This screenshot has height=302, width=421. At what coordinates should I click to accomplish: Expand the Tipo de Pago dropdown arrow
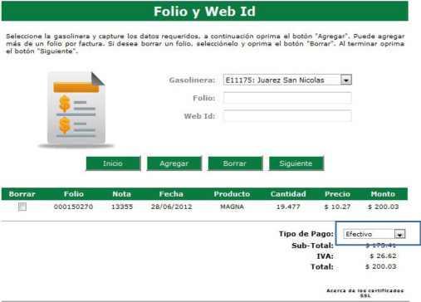pos(399,234)
